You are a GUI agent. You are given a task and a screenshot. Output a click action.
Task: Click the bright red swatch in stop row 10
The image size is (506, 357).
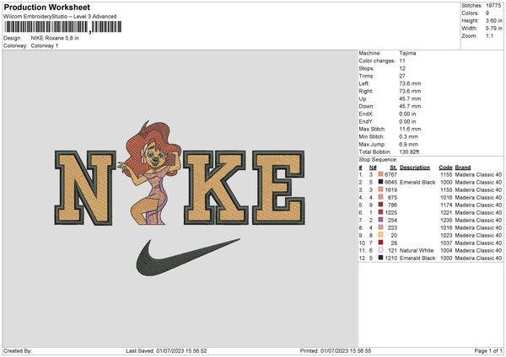tap(381, 242)
